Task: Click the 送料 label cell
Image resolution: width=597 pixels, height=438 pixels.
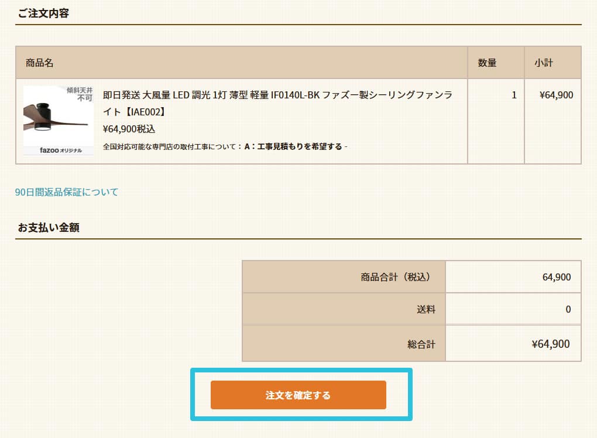Action: (x=426, y=309)
